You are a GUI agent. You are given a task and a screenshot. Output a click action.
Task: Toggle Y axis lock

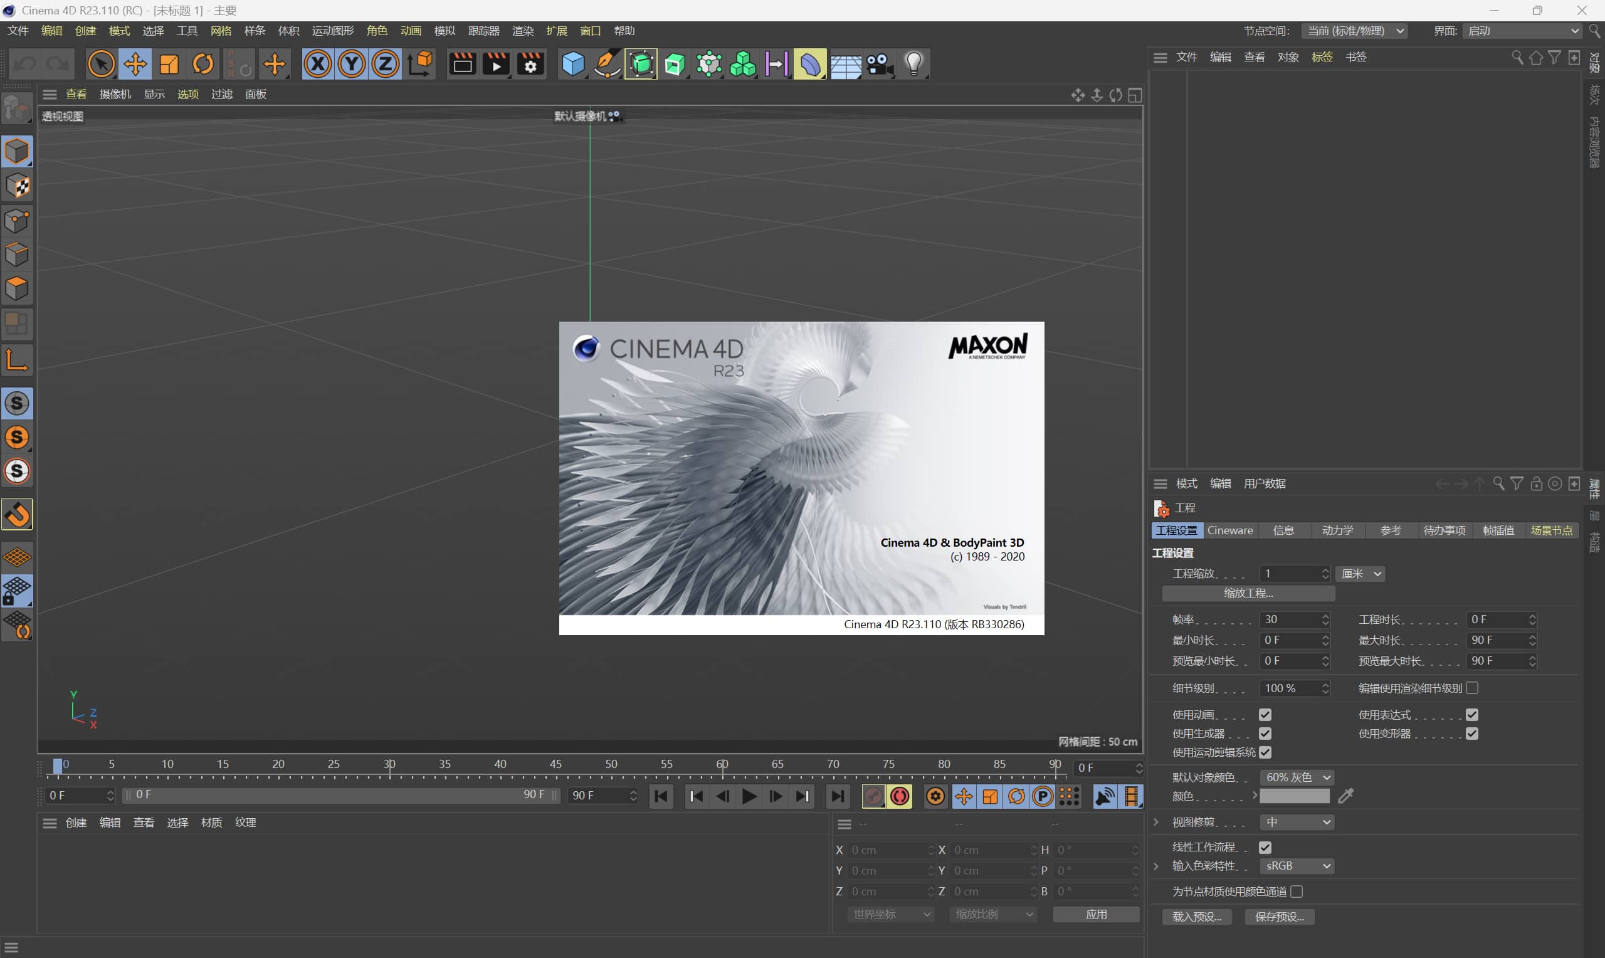click(352, 64)
